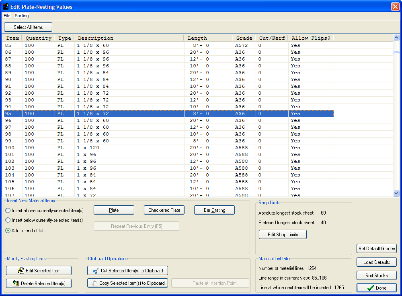
Task: Click the next item insertion line text
Action: (x=301, y=288)
